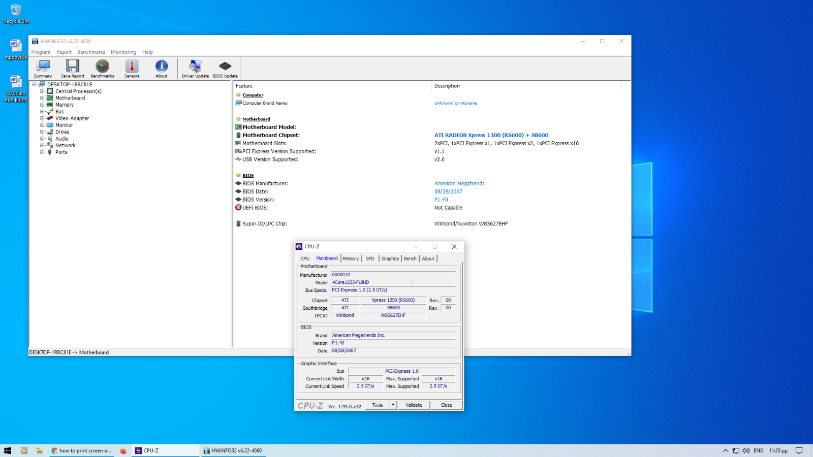Click the Tools button in CPU-Z

click(x=378, y=405)
